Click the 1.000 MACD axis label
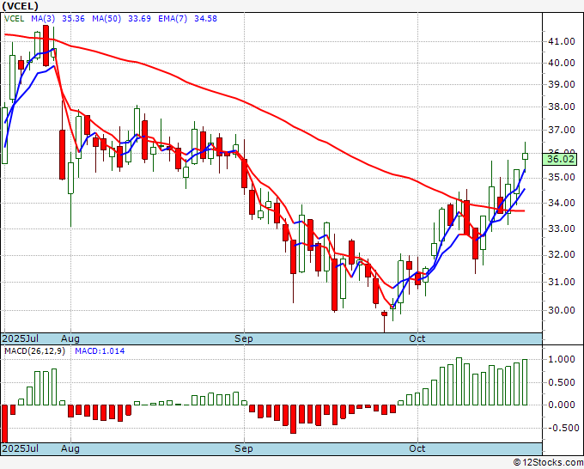Screen dimensions: 584x469 (x=562, y=359)
